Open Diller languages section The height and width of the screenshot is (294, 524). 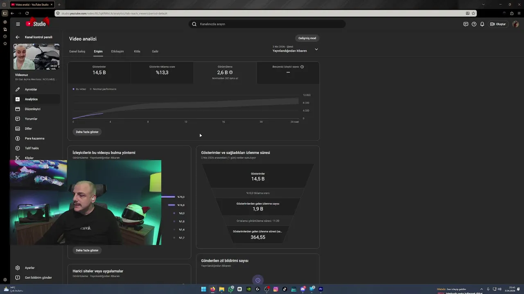coord(36,129)
